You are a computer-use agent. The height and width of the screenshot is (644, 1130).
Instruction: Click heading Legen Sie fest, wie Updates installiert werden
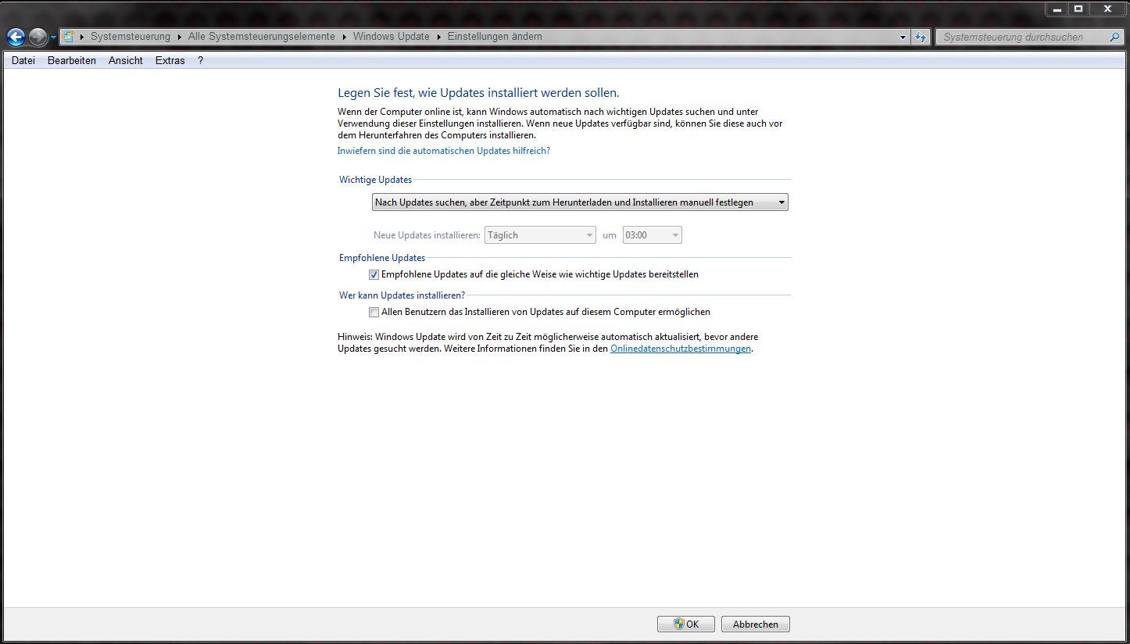(x=478, y=93)
